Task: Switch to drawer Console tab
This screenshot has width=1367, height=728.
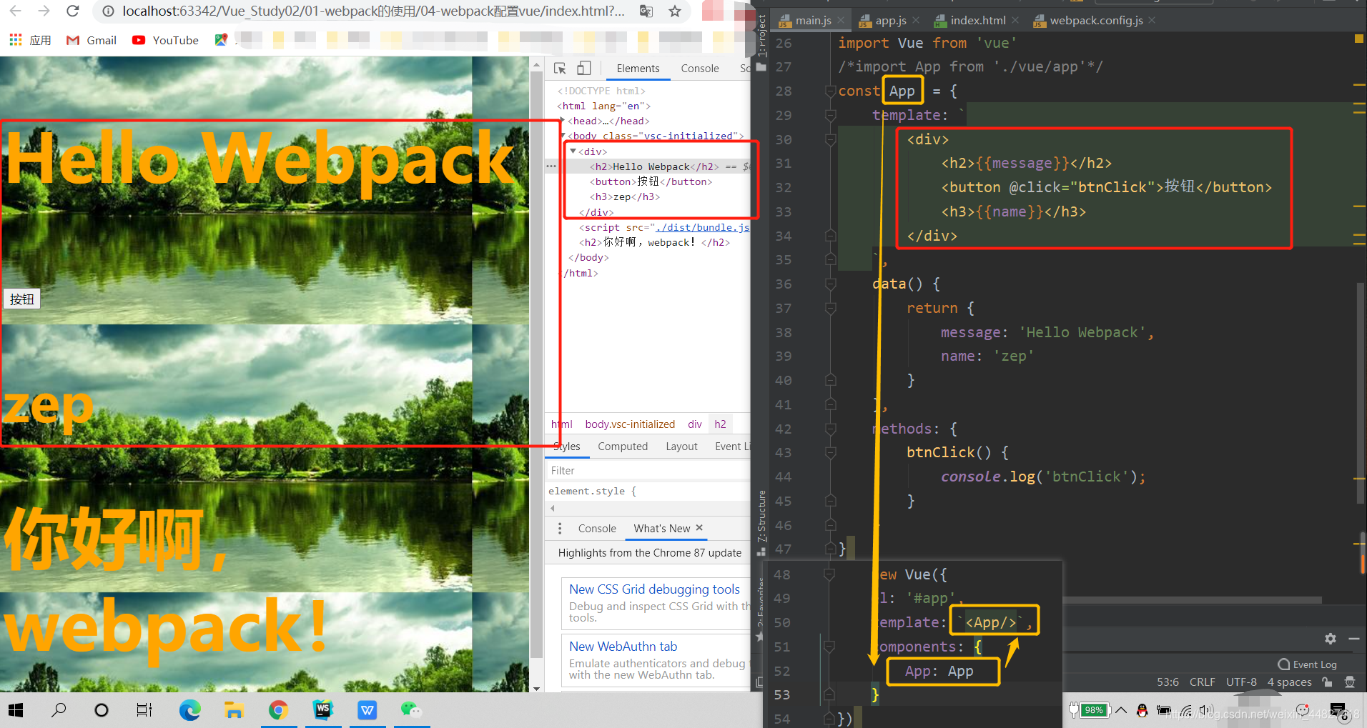Action: 597,529
